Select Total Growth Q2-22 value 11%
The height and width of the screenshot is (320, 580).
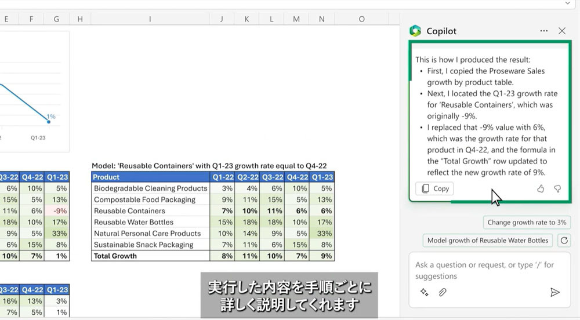tap(247, 256)
